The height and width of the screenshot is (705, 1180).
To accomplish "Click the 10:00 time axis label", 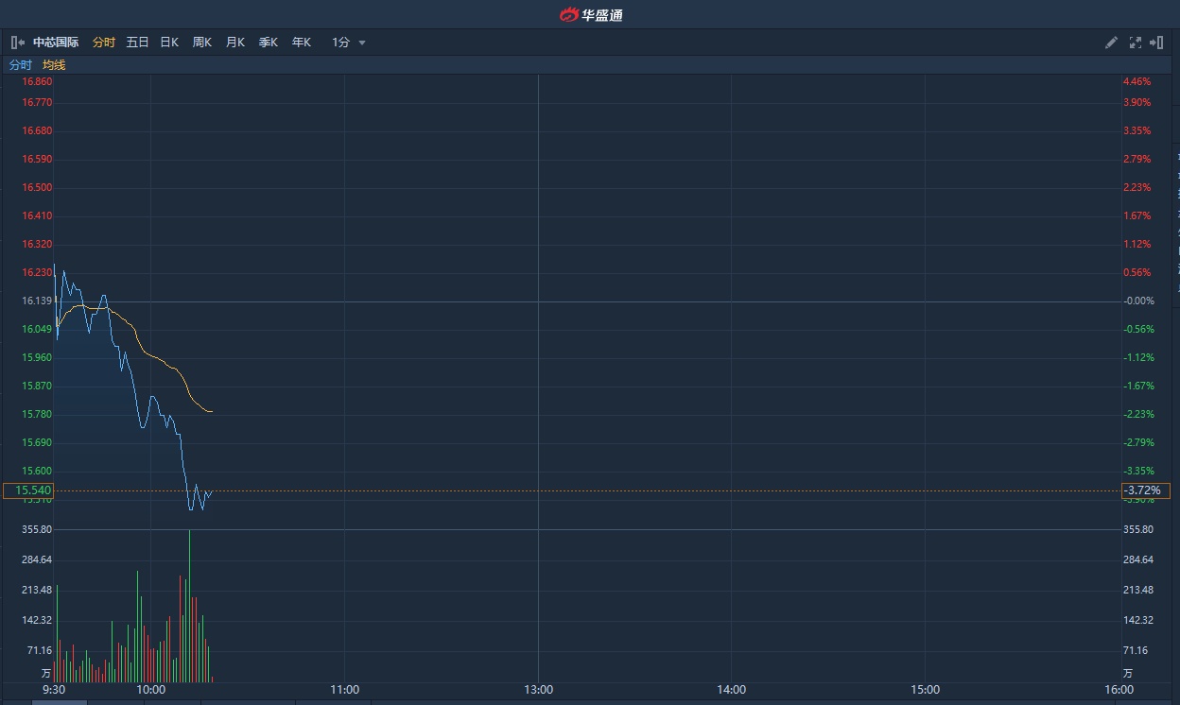I will pos(151,690).
